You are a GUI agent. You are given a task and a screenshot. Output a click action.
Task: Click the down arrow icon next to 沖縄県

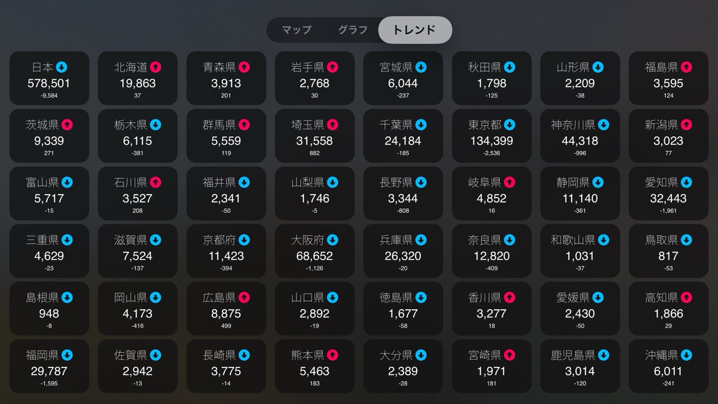click(x=686, y=355)
